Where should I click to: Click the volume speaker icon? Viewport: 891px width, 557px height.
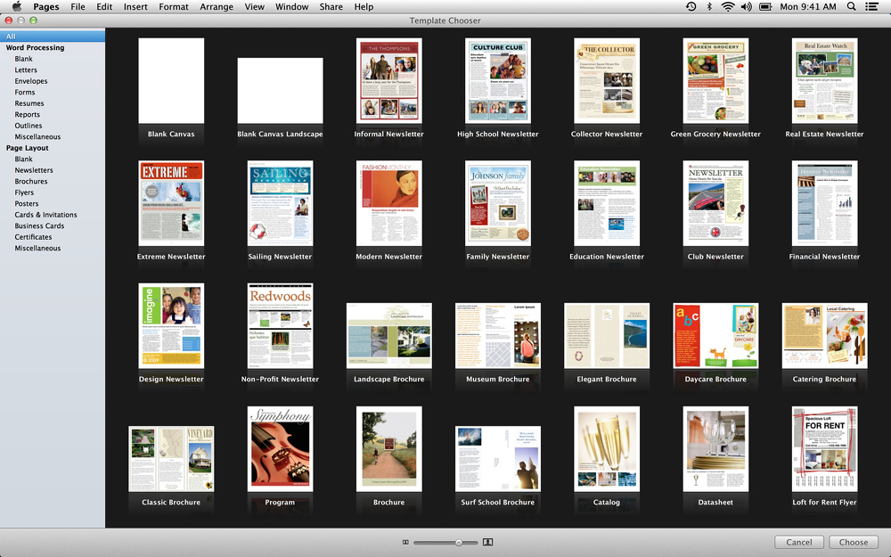tap(746, 7)
